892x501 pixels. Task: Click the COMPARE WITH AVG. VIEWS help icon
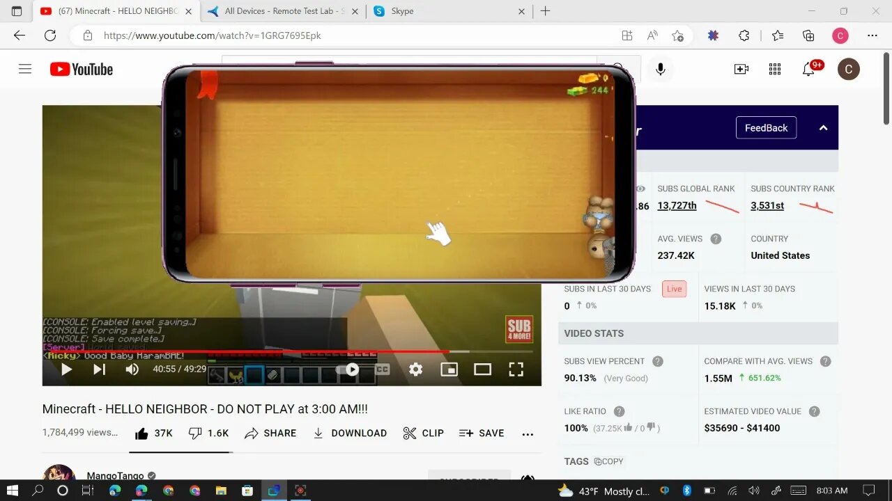pyautogui.click(x=826, y=361)
